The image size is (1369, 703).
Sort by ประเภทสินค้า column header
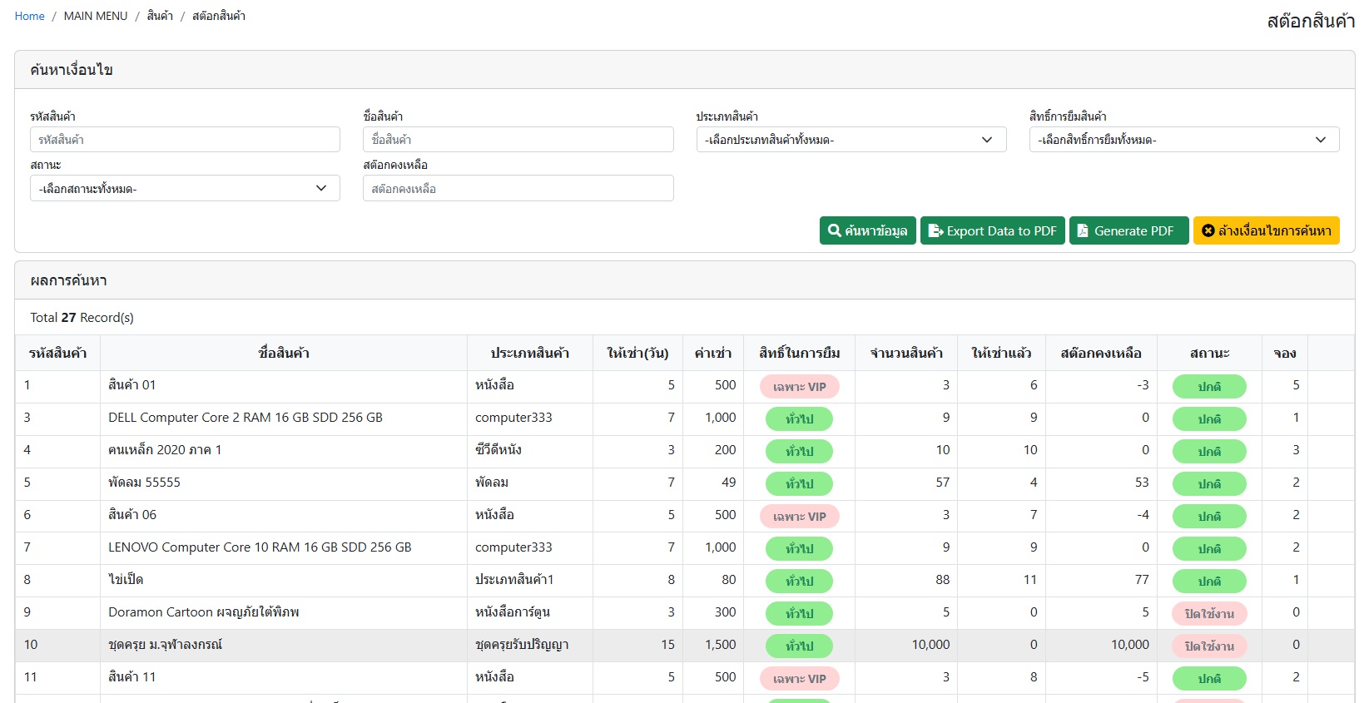click(530, 354)
